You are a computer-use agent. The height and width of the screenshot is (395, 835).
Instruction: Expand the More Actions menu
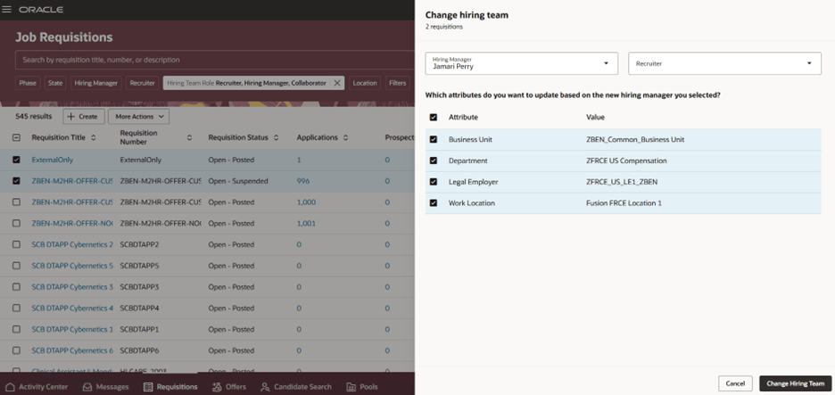pos(138,117)
